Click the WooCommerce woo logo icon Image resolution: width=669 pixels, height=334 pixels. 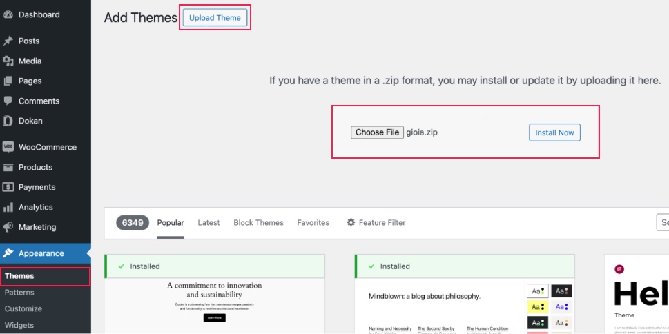click(x=8, y=147)
